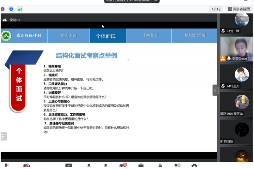This screenshot has width=254, height=169.
Task: Open the settings gear icon
Action: (194, 166)
